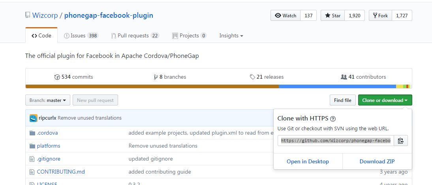Image resolution: width=432 pixels, height=185 pixels.
Task: Click the Find file button
Action: pos(342,100)
